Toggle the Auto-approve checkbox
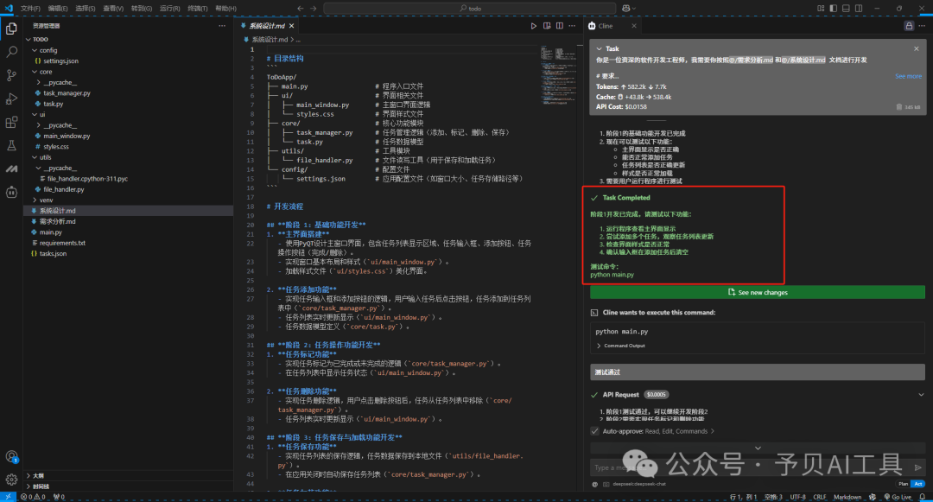Screen dimensions: 933x502 click(594, 431)
